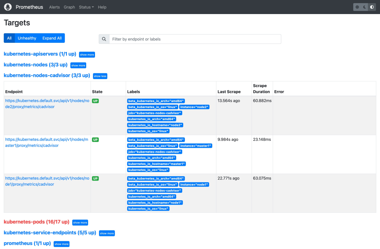Switch to dark theme moon icon

pos(365,7)
